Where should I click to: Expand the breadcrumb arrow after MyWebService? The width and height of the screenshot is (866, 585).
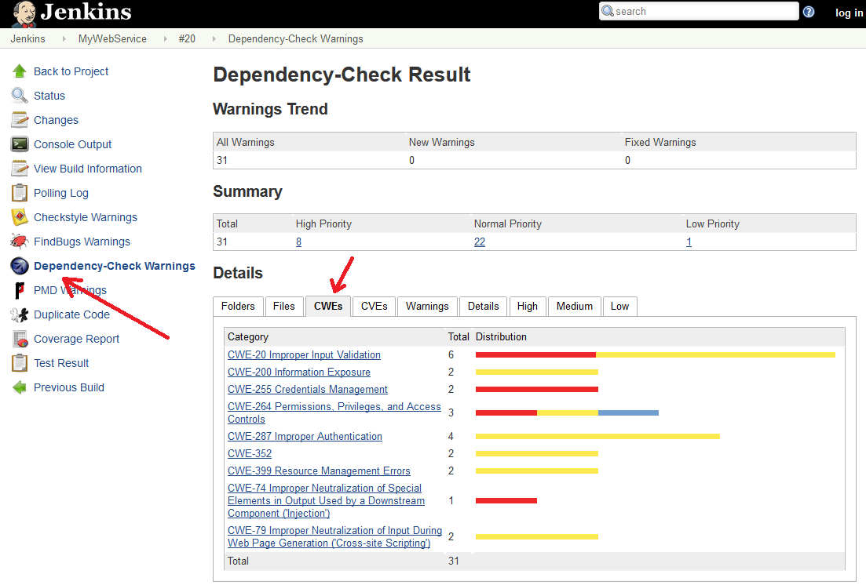click(163, 38)
